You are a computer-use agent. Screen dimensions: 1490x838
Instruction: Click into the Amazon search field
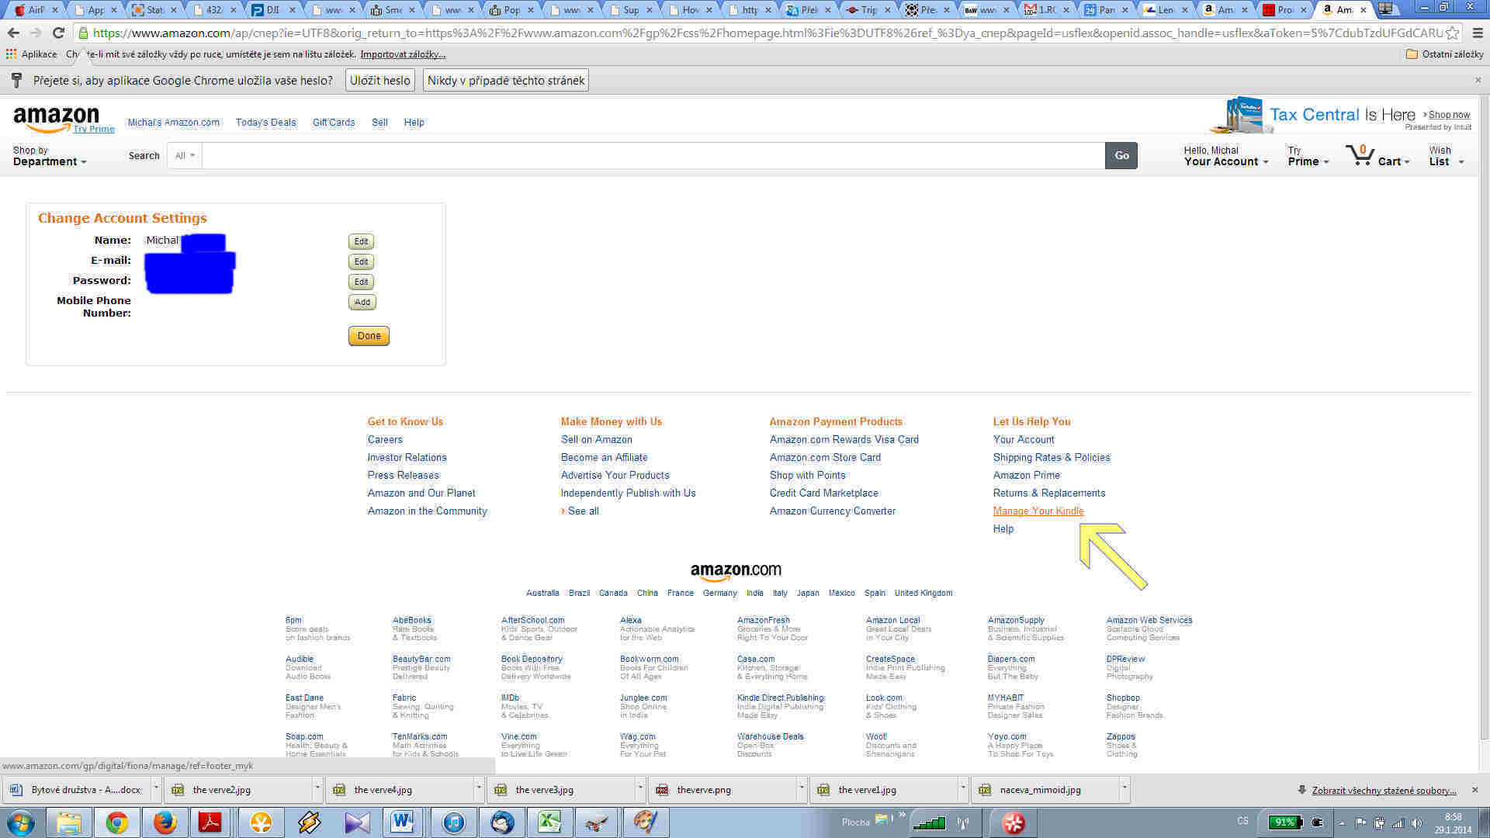click(653, 155)
